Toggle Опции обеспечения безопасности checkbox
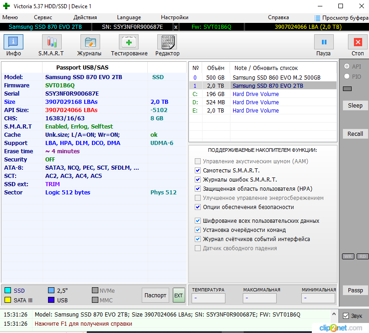This screenshot has width=369, height=333. pyautogui.click(x=198, y=207)
